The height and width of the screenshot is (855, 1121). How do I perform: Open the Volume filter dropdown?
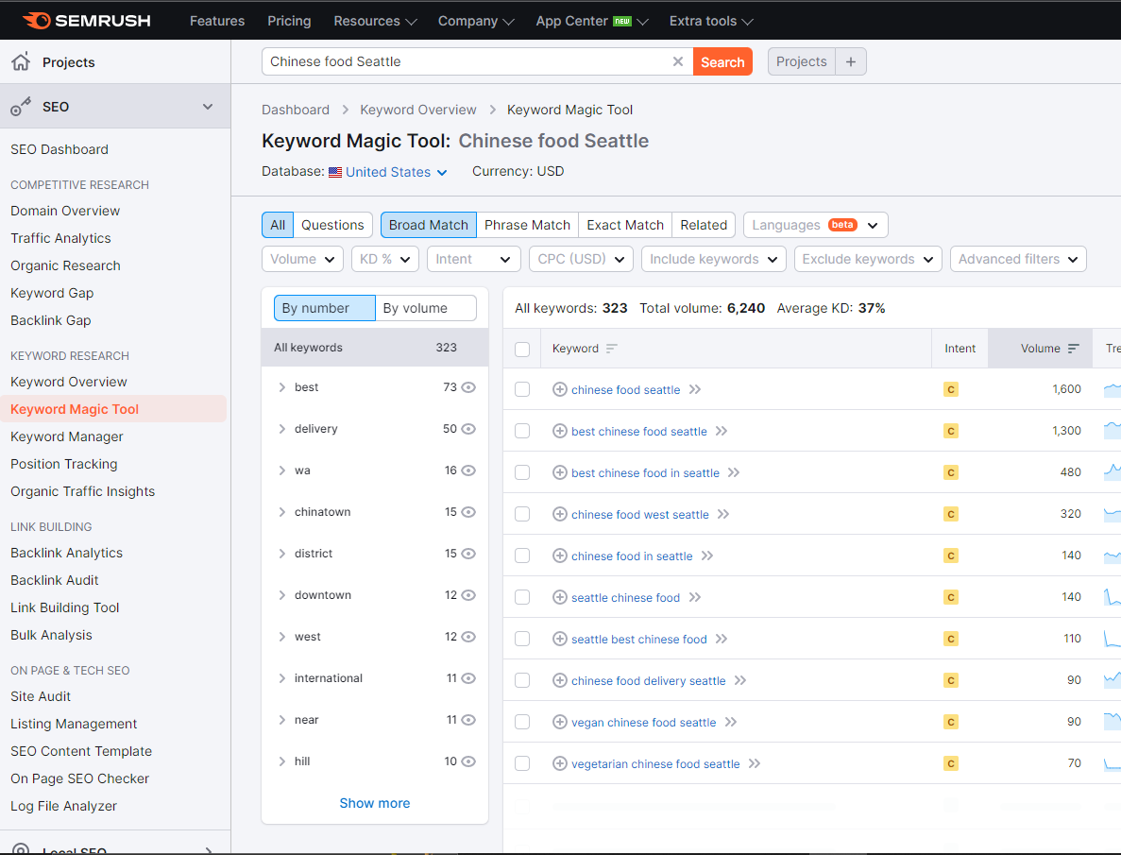pyautogui.click(x=302, y=259)
